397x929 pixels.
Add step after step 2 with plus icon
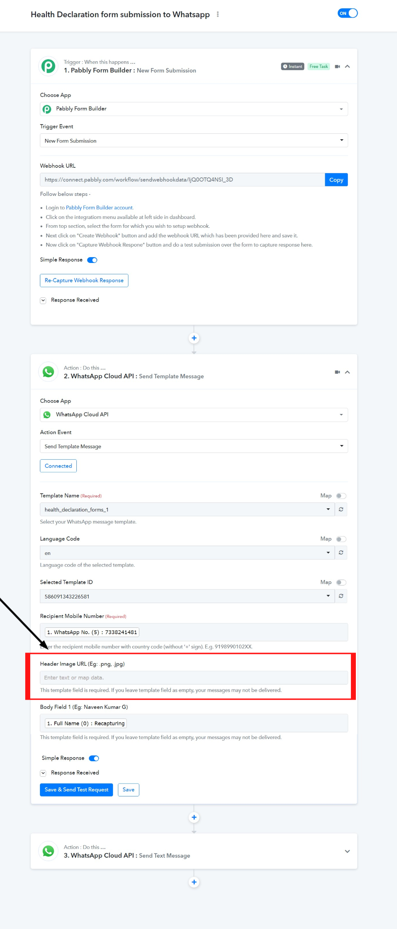(x=194, y=817)
